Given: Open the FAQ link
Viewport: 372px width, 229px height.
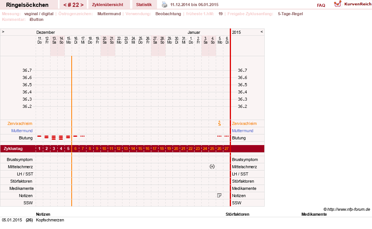Looking at the screenshot, I should (x=321, y=5).
